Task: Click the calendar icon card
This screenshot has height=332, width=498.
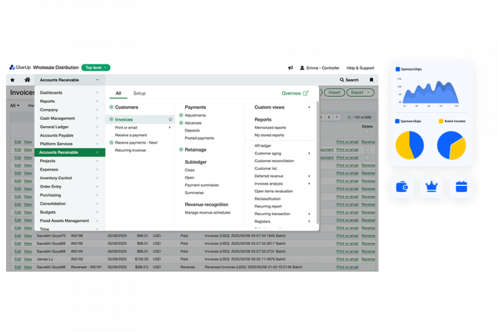Action: click(461, 187)
